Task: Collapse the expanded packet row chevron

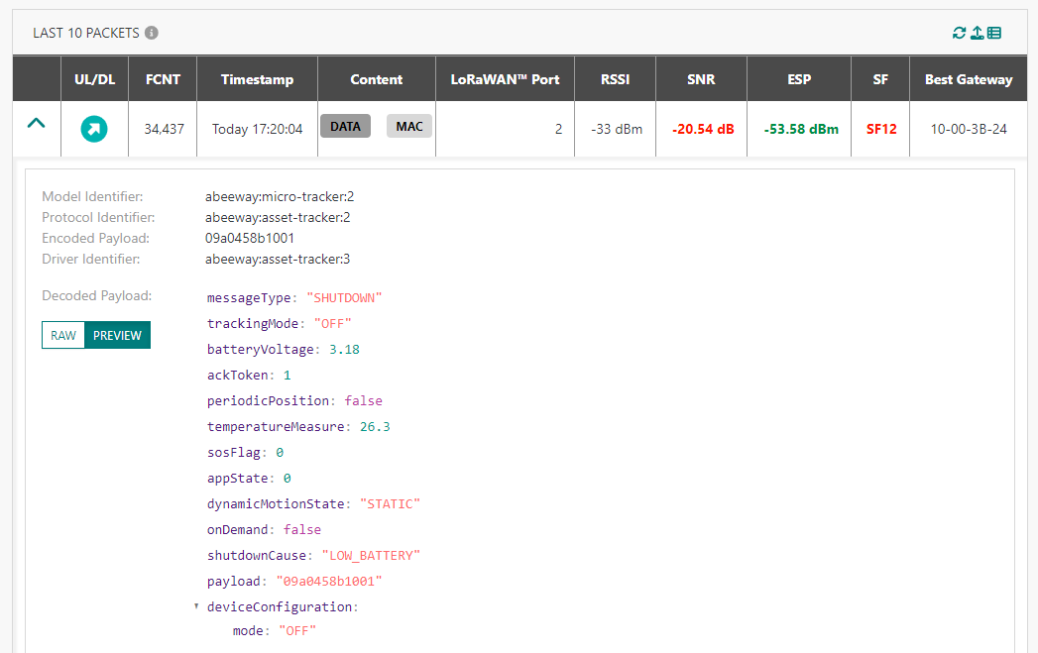Action: coord(36,124)
